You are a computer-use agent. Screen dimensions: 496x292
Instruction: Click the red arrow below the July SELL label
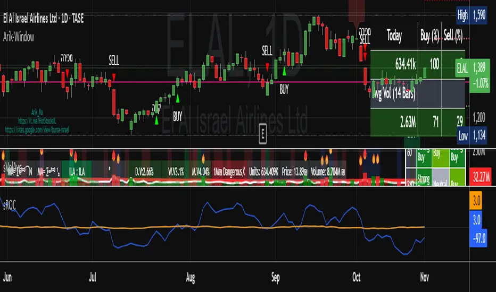pos(114,76)
